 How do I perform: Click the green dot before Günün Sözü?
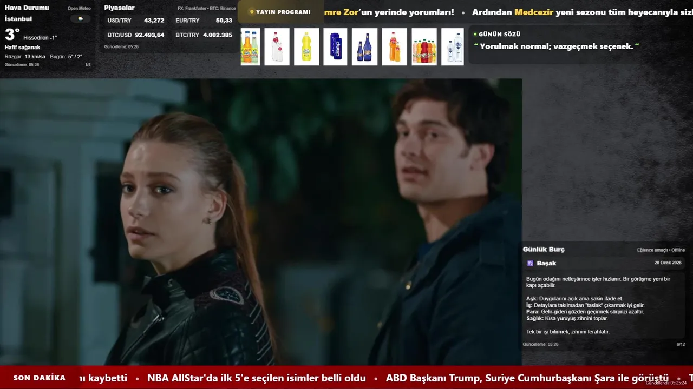pyautogui.click(x=475, y=34)
